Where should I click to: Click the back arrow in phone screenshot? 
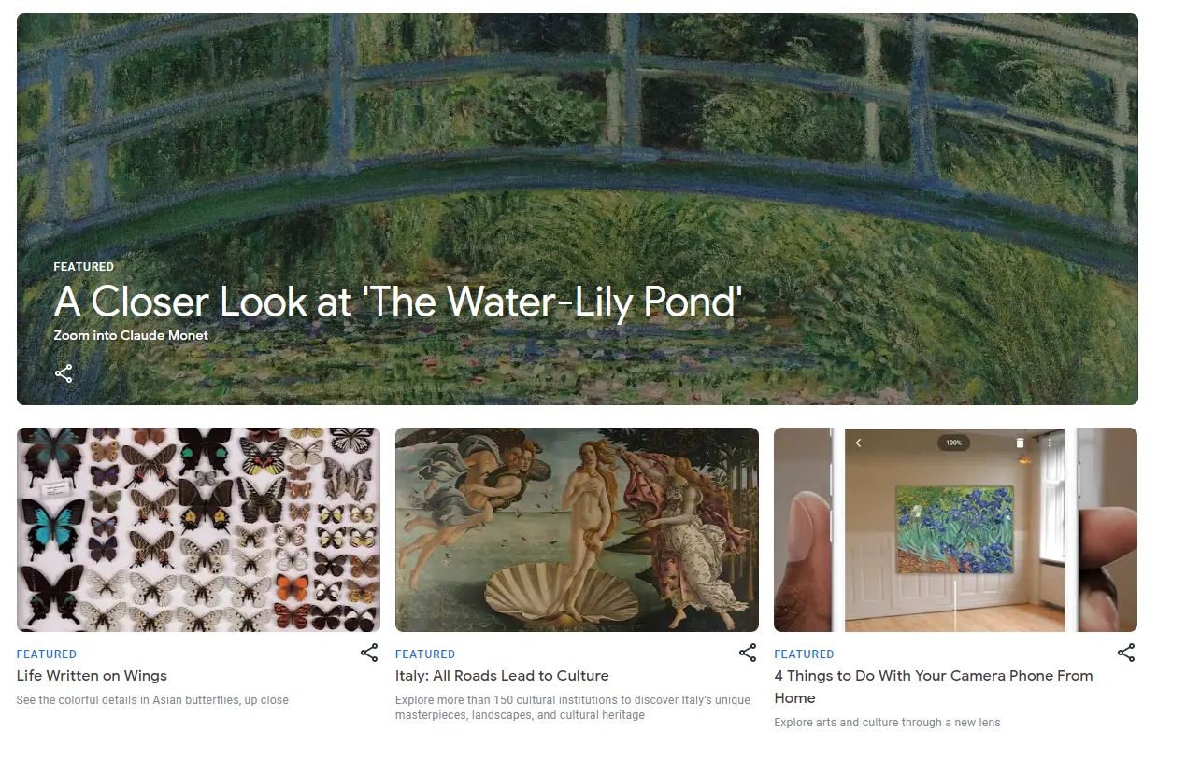(858, 443)
